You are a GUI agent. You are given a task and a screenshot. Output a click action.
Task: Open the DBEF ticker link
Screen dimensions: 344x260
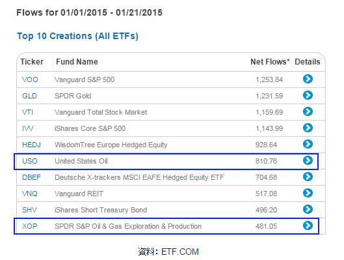pyautogui.click(x=31, y=177)
